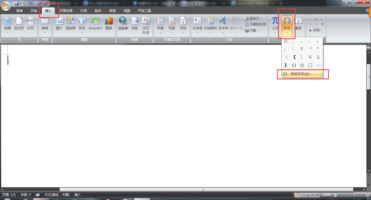Choose 其他符号(M)... from symbol menu
The height and width of the screenshot is (200, 371).
301,74
